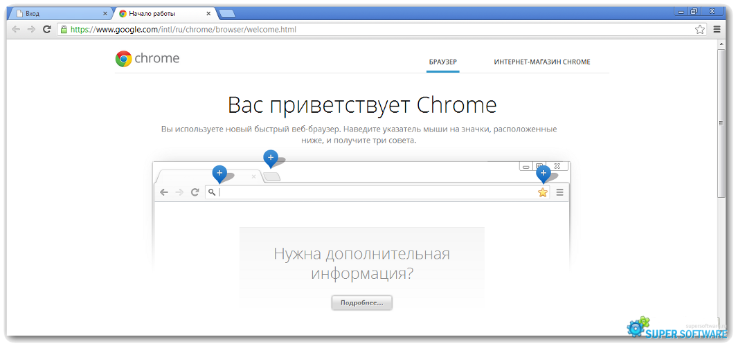Restore down the Chrome window
Image resolution: width=736 pixels, height=346 pixels.
694,11
